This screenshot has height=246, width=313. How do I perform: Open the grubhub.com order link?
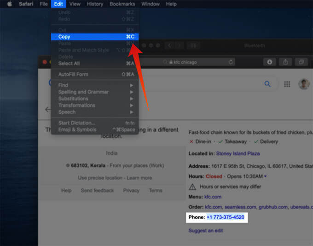273,207
